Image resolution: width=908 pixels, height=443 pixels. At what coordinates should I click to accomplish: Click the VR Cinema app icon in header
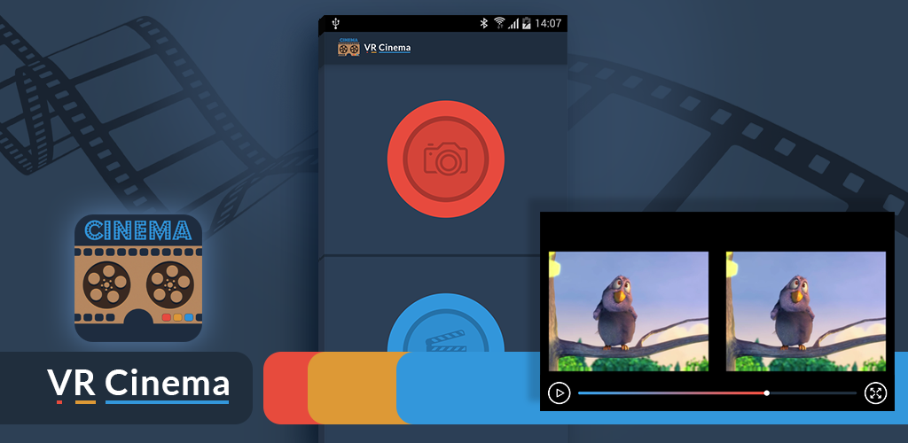(348, 48)
